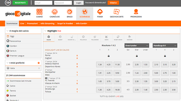Open the Promozioni rosette icon
Image resolution: width=181 pixels, height=101 pixels.
coord(136,12)
